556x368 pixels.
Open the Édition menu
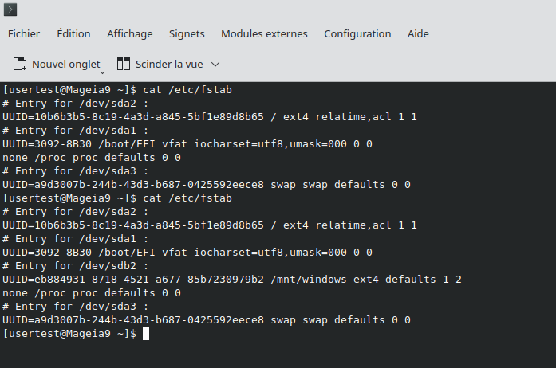[73, 34]
